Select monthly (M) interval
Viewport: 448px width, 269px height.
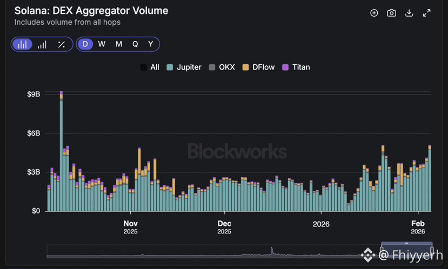click(118, 44)
